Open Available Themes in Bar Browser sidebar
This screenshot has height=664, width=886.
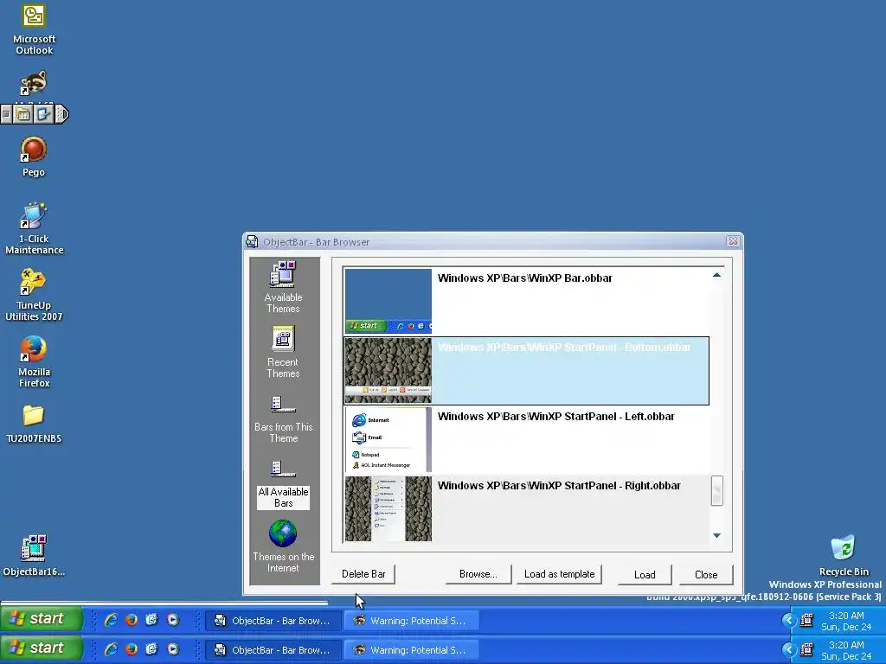pos(283,287)
